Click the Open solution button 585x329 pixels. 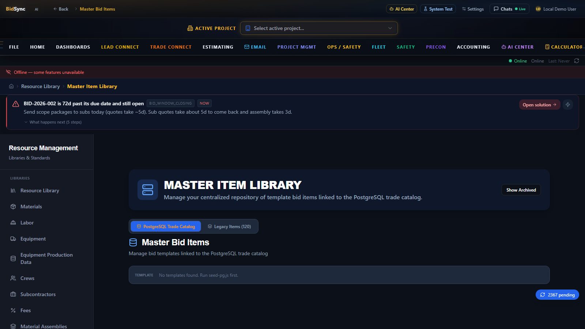[x=539, y=105]
